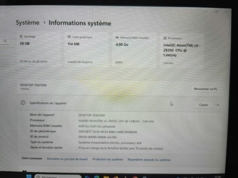Select the ID de périphérique value
The image size is (238, 178).
pos(107,132)
